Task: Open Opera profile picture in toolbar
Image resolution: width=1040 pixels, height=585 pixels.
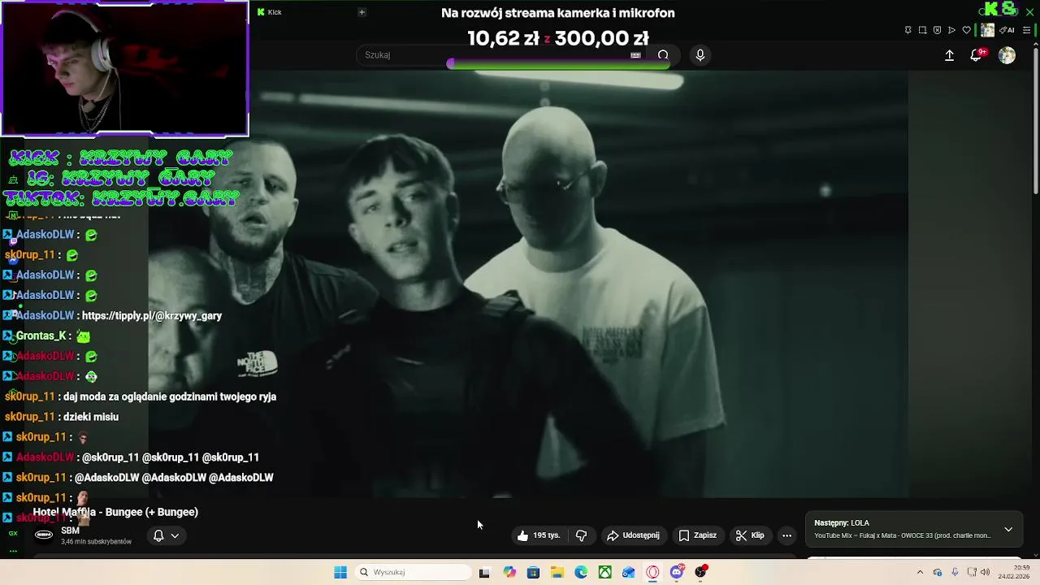Action: 987,30
